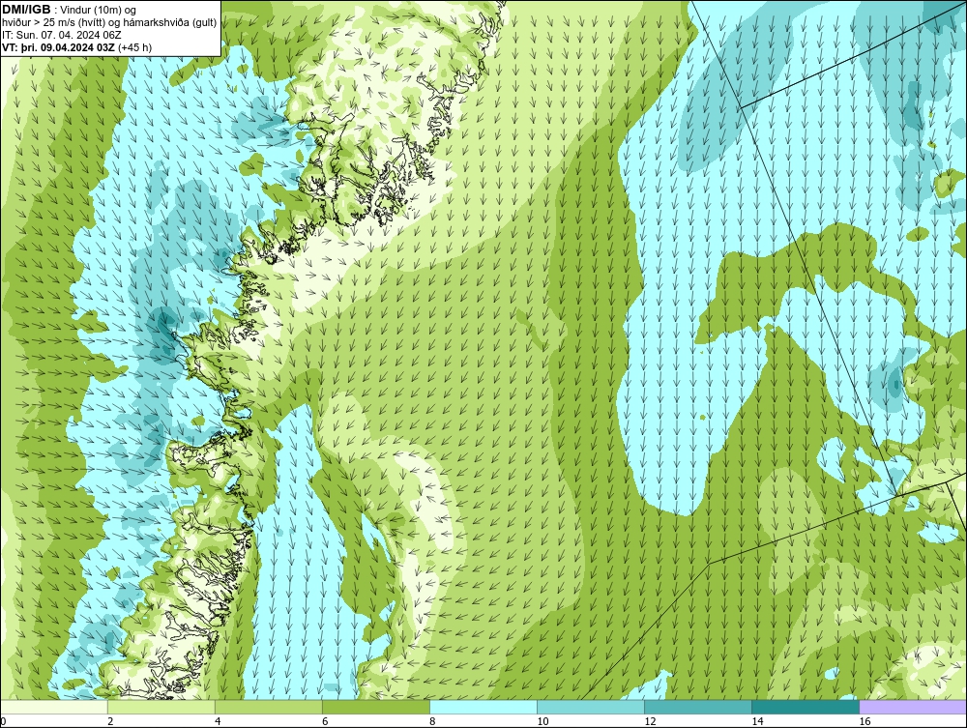Image resolution: width=967 pixels, height=728 pixels.
Task: Choose the 14–16 m/s dark teal swatch
Action: 806,707
